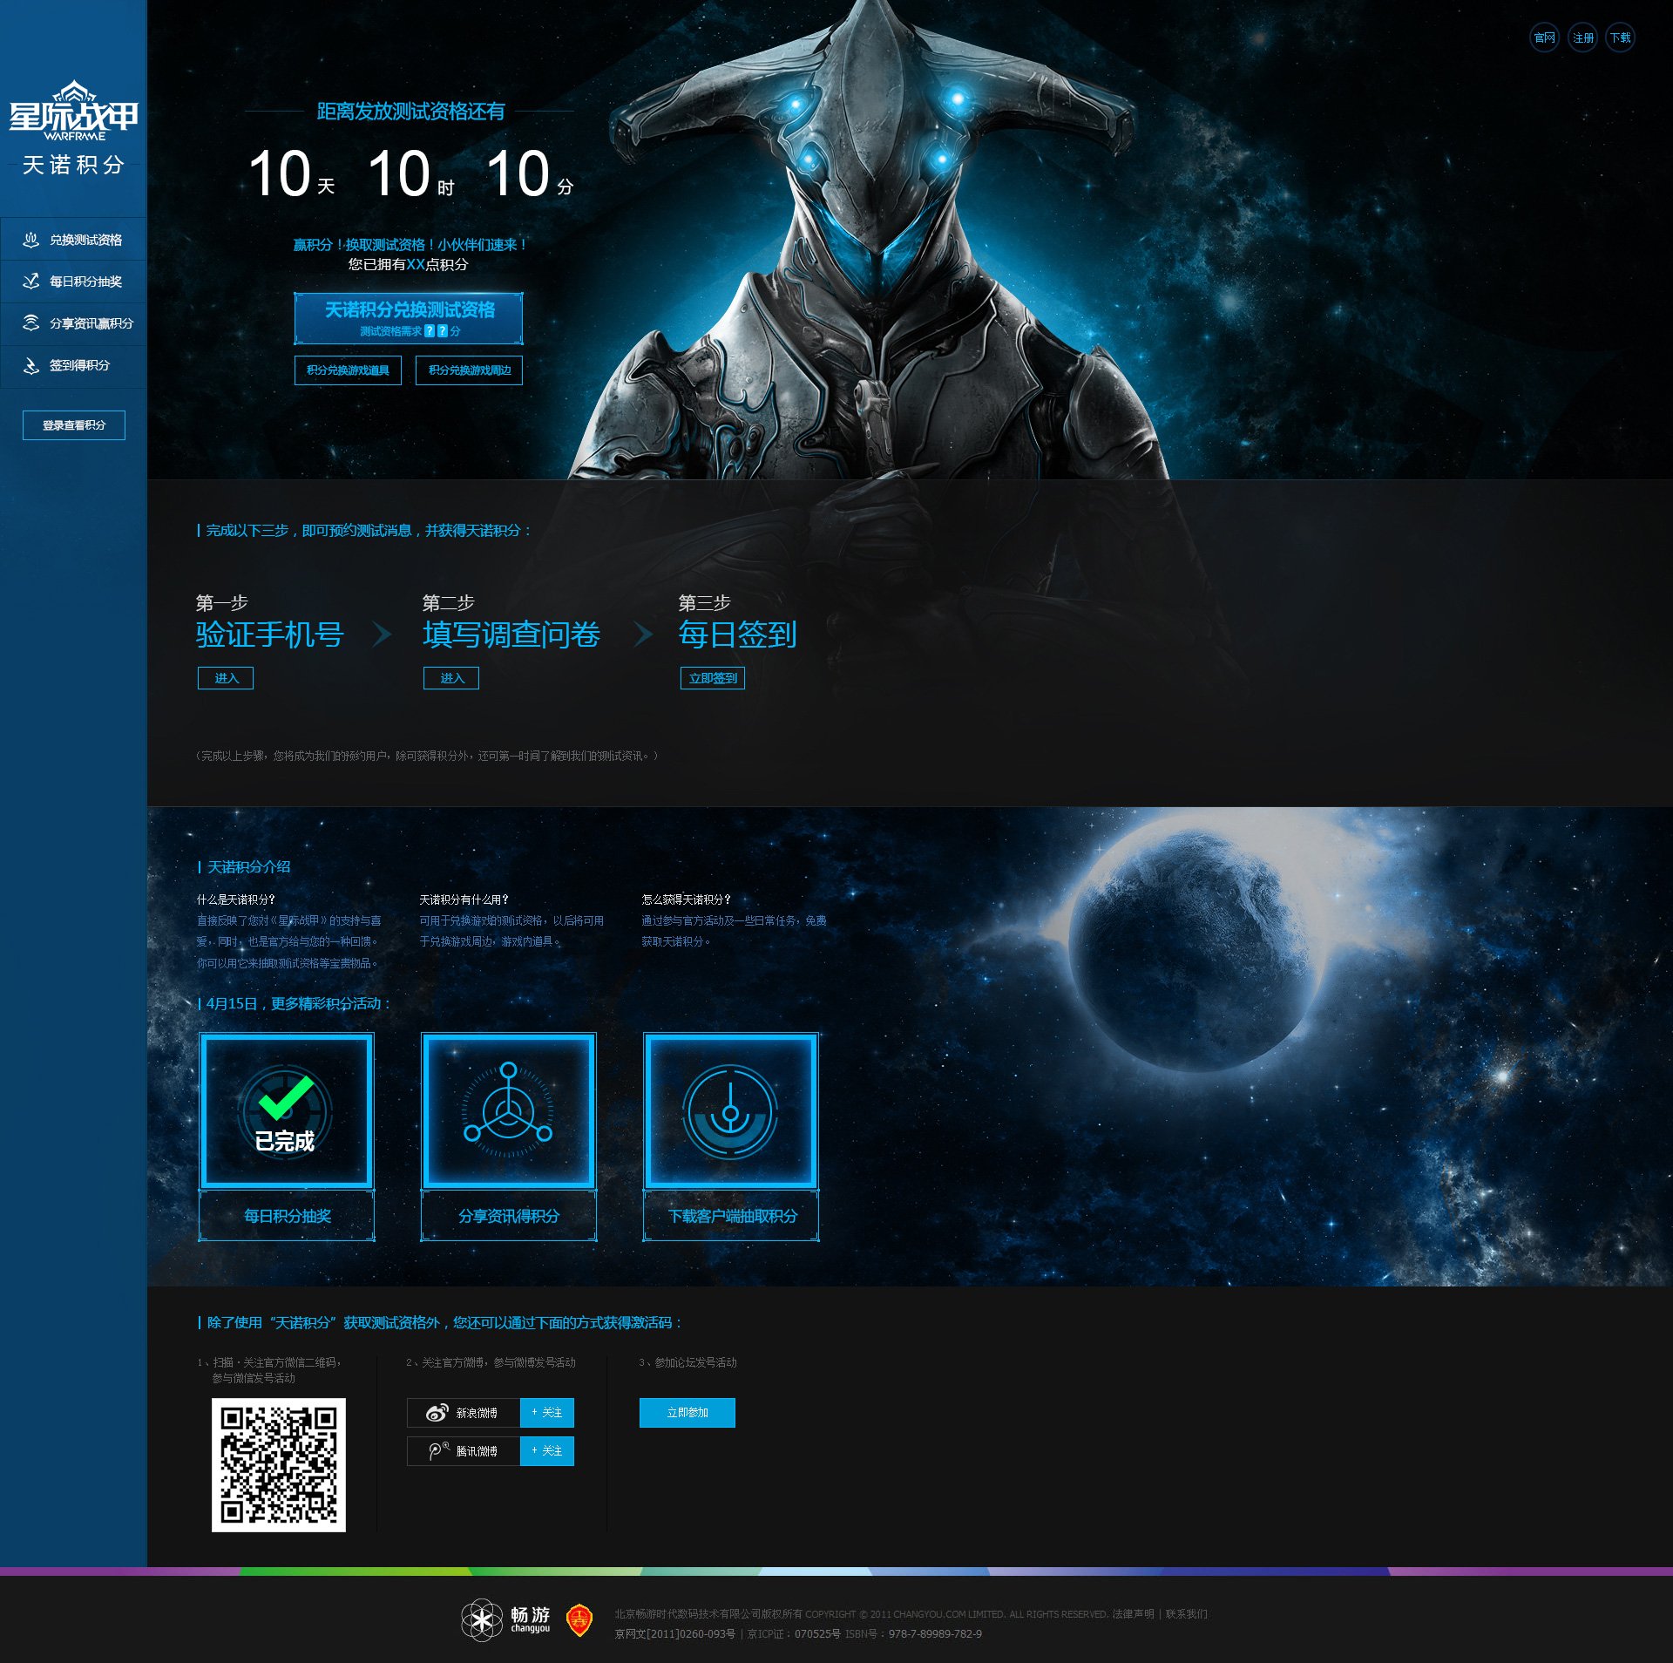Screen dimensions: 1673x1663
Task: Click the 签到得积分 sidebar icon
Action: (31, 365)
